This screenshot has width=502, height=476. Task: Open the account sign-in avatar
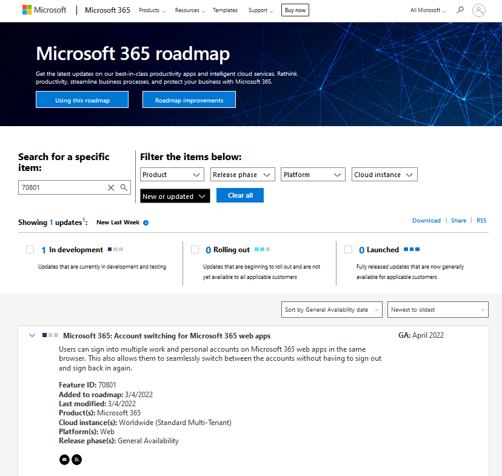[478, 10]
